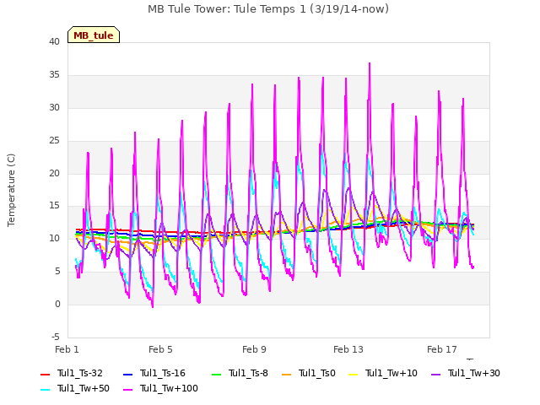Viewport: 540px width, 405px height.
Task: Click the MB_tule label badge
Action: 94,35
